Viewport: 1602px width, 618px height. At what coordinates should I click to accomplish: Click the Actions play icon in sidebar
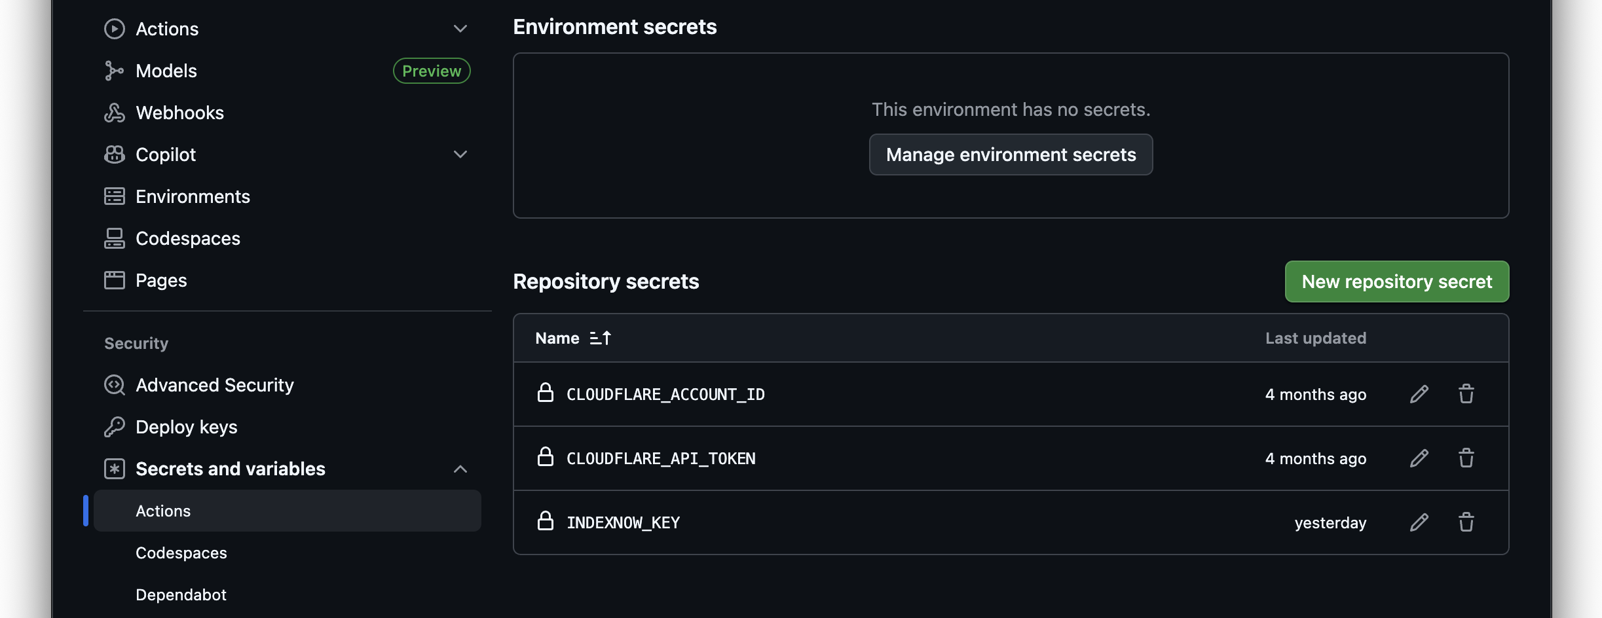click(114, 28)
